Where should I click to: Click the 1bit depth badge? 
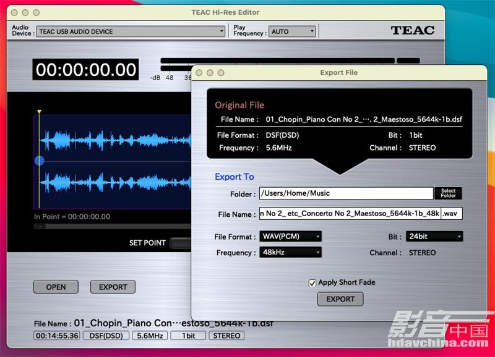(x=188, y=335)
